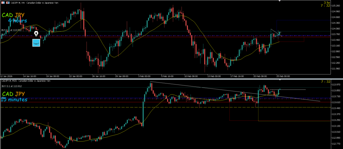Click the candlestick chart icon in H4 chart header

pyautogui.click(x=8, y=3)
